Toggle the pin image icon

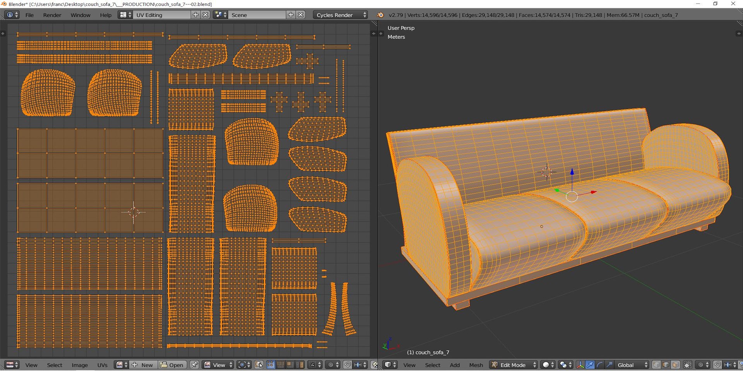(194, 365)
